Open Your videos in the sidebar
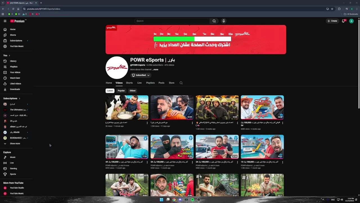This screenshot has width=360, height=203. (x=16, y=72)
